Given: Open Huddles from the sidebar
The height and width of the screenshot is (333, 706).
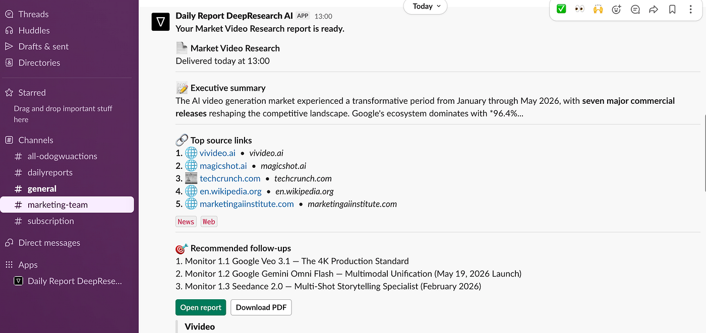Looking at the screenshot, I should 34,30.
